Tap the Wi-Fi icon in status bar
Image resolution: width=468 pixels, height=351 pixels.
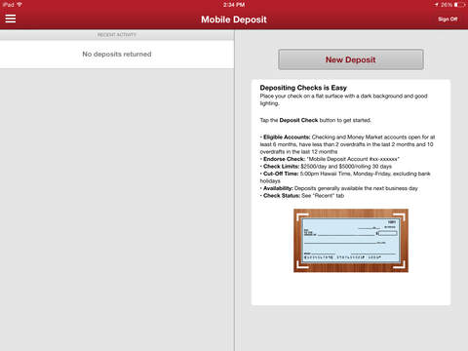click(x=19, y=5)
